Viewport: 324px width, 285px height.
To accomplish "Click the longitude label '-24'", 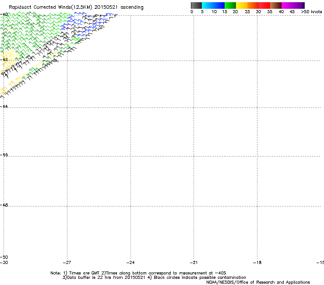I will [x=130, y=263].
